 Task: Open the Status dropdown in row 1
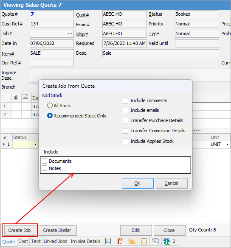pyautogui.click(x=35, y=144)
